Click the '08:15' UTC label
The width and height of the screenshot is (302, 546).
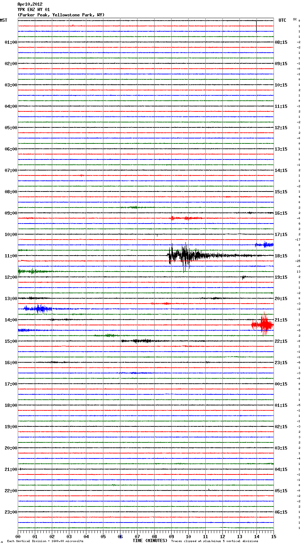[x=281, y=42]
